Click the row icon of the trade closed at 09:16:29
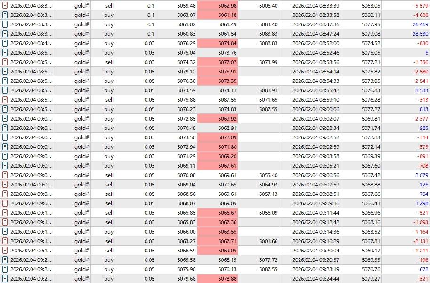 coord(5,241)
